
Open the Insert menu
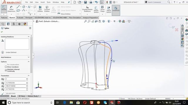point(43,2)
